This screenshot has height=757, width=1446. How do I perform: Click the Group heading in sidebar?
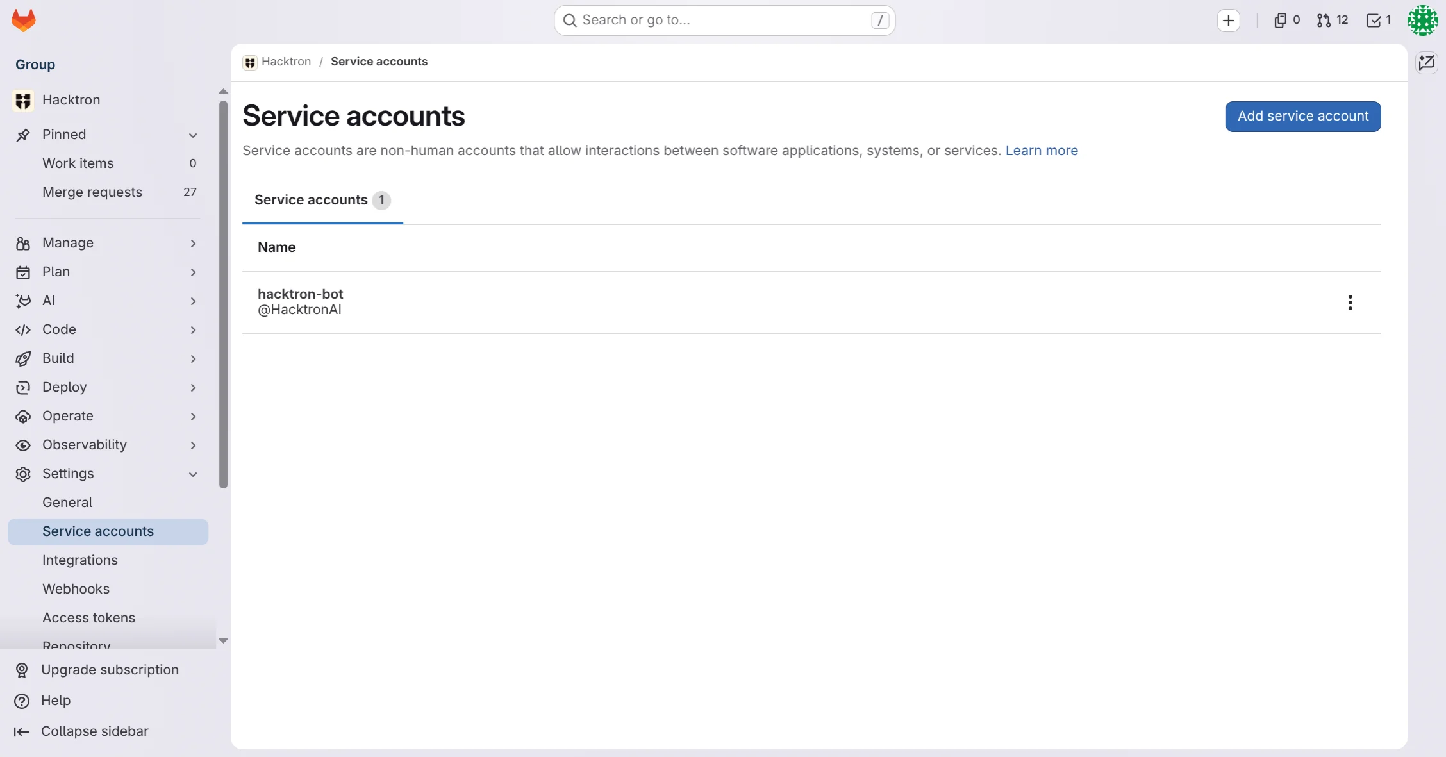pyautogui.click(x=35, y=65)
